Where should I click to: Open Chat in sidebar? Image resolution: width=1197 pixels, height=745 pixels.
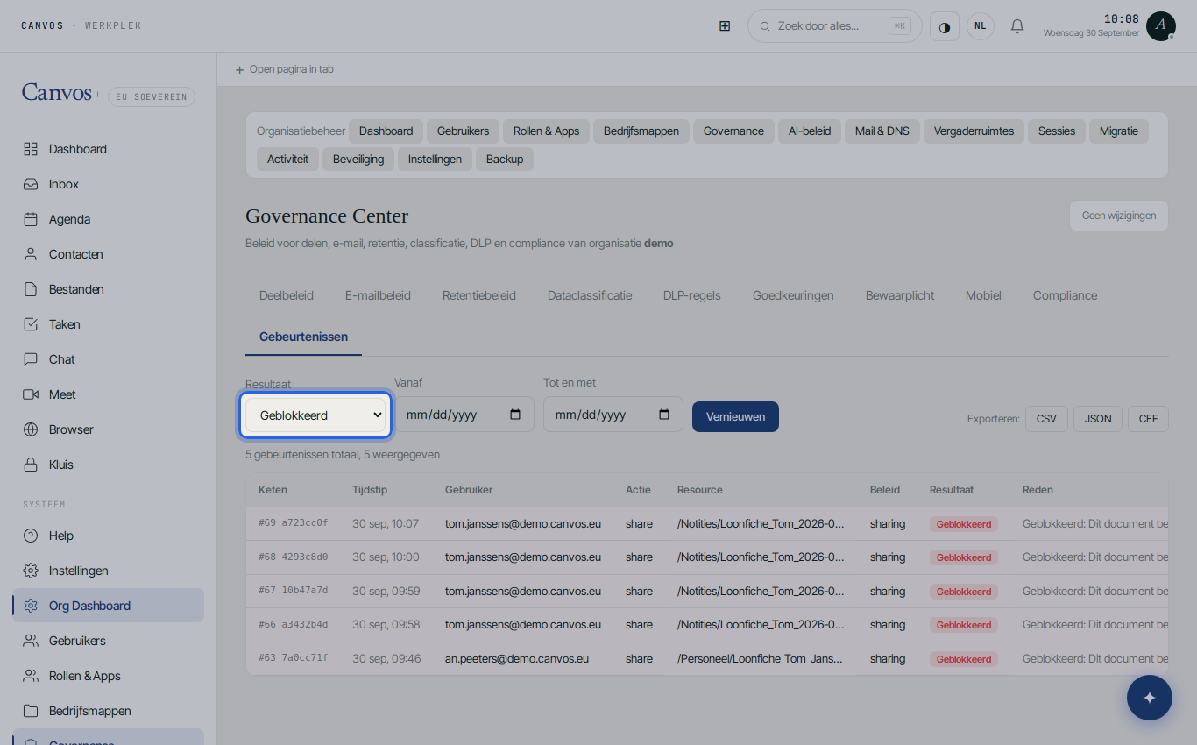coord(109,359)
